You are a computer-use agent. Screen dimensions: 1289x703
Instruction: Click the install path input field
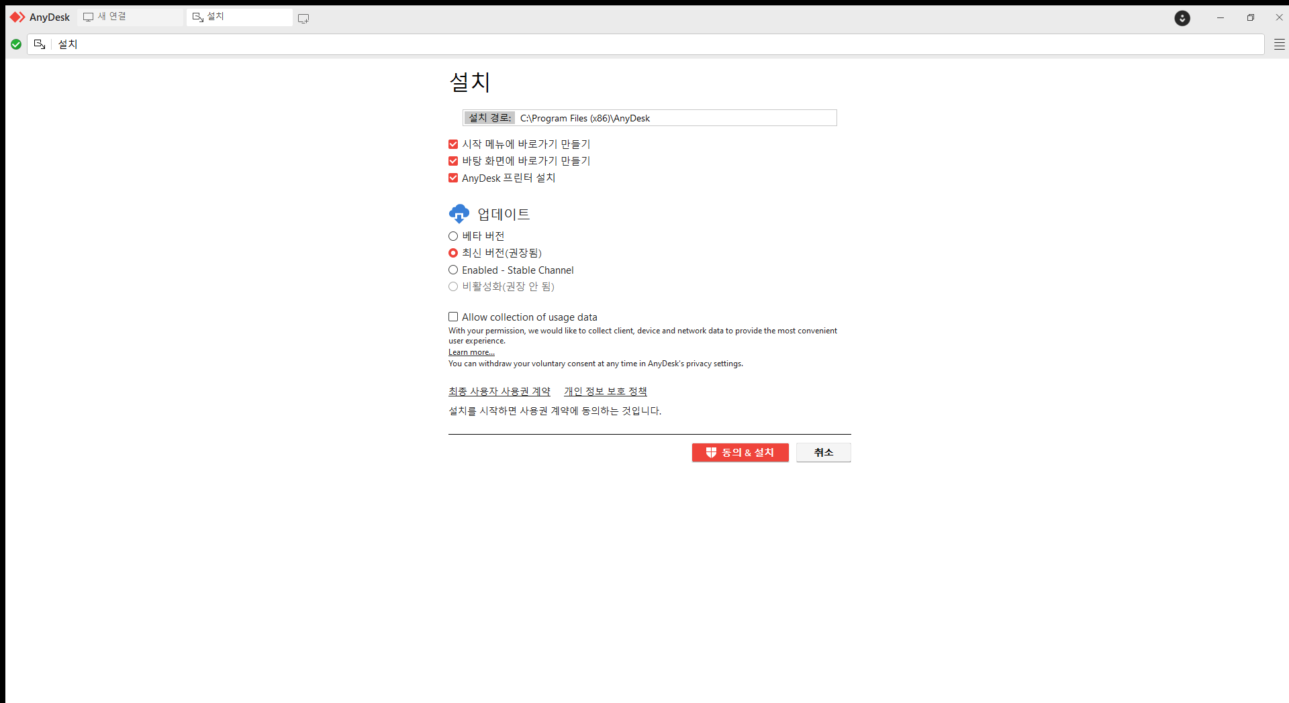click(x=676, y=118)
